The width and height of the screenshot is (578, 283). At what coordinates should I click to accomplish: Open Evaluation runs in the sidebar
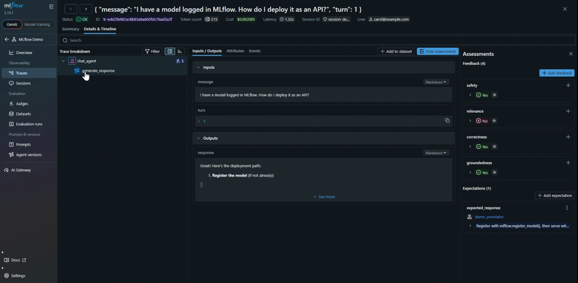29,124
